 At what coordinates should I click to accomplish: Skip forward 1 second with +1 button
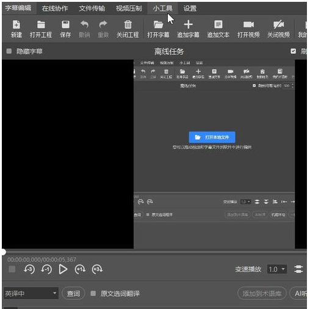tap(80, 269)
